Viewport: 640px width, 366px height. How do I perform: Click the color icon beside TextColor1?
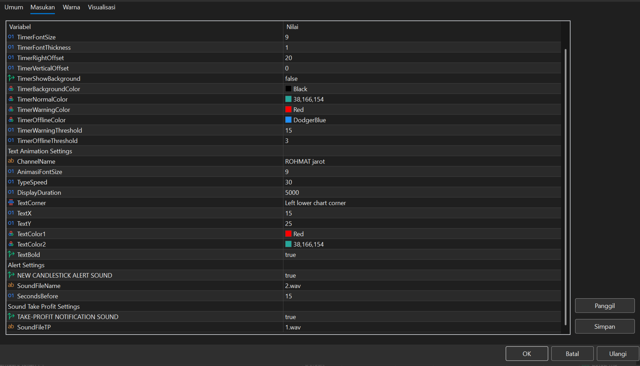tap(11, 234)
